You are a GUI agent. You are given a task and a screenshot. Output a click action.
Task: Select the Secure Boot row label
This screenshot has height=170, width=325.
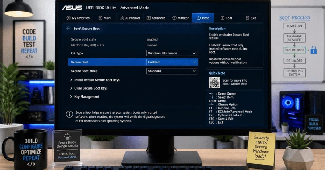80,62
